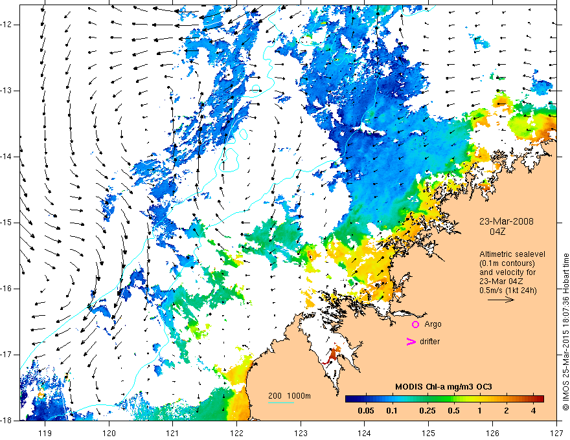Click the 0.5m/s velocity scale arrow

[501, 300]
